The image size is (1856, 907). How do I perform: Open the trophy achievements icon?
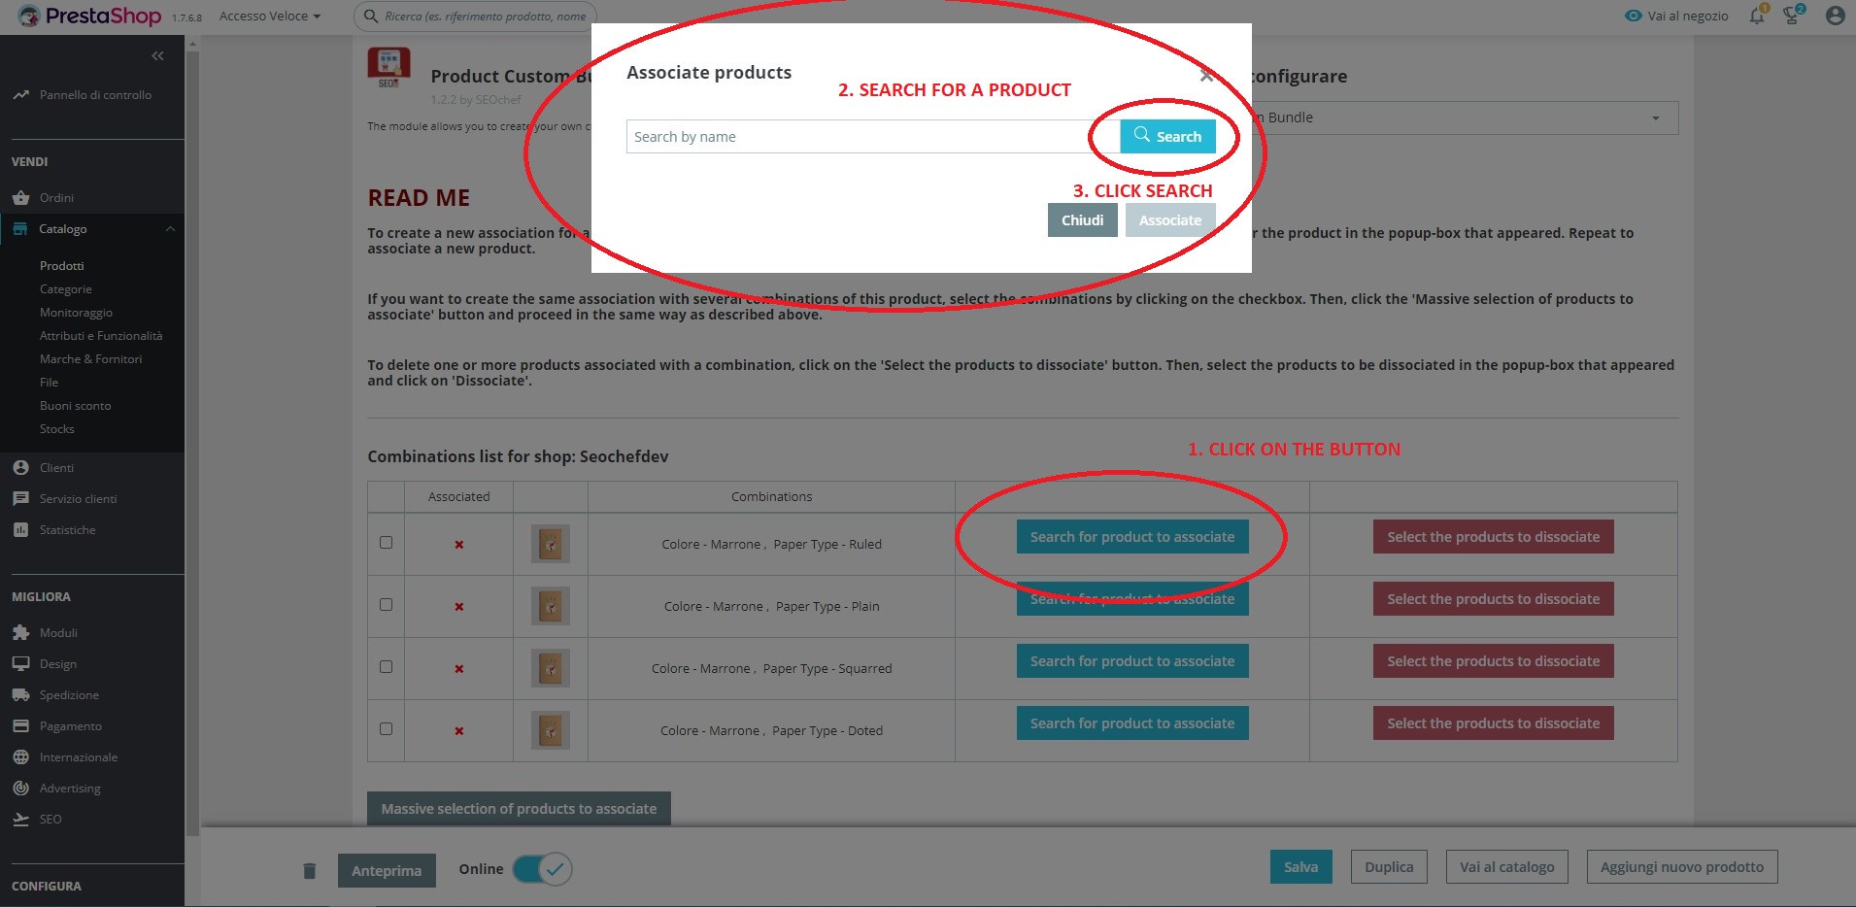[x=1792, y=16]
